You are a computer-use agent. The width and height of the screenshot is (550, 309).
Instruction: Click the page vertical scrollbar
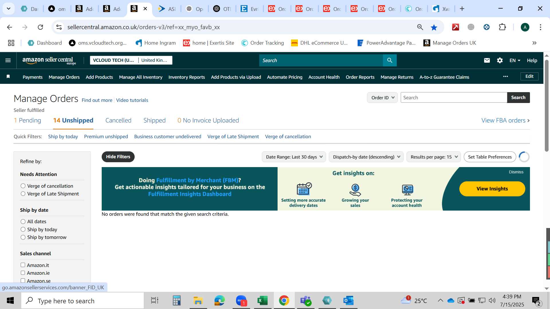pos(547,106)
